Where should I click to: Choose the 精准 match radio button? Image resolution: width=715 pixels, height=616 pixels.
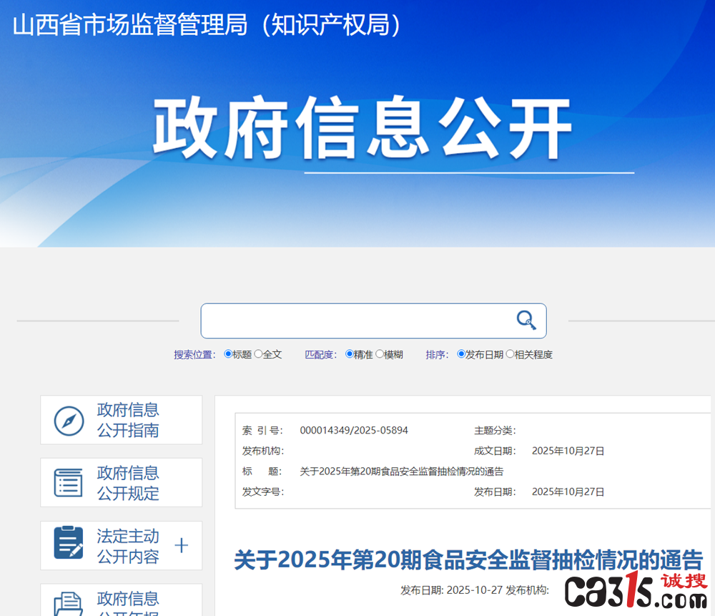[350, 354]
